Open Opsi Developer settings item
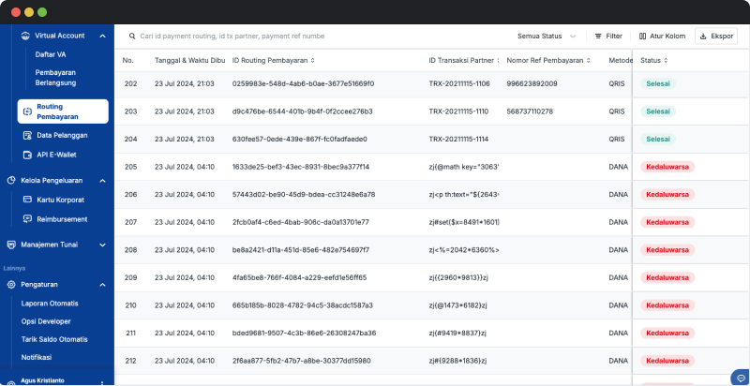Screen dimensions: 750x386 [x=46, y=322]
